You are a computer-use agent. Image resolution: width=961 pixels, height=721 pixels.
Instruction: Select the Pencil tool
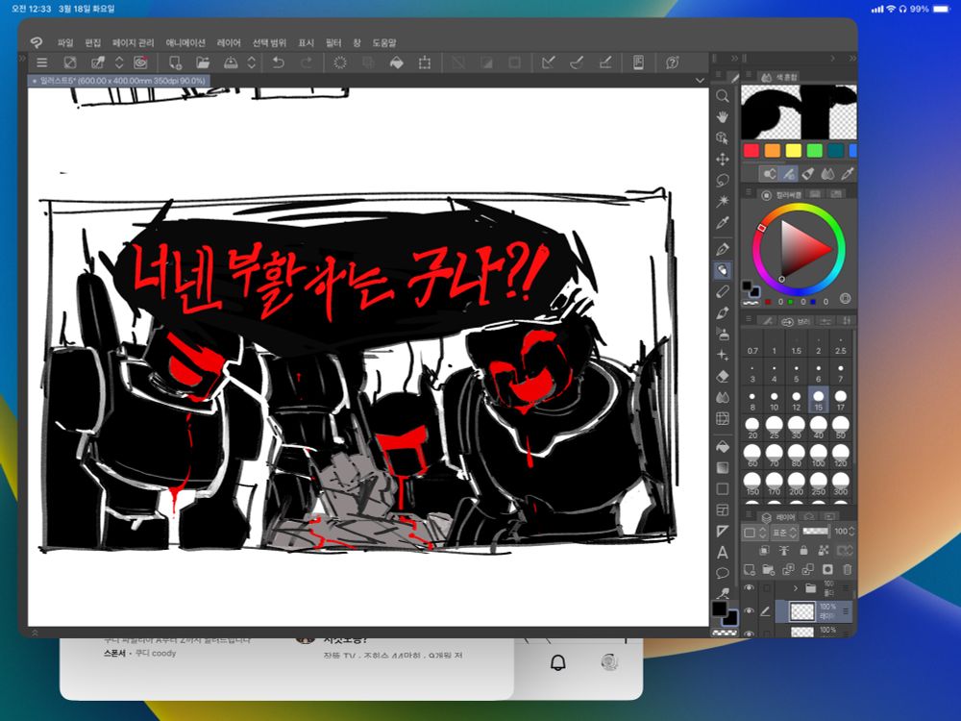click(x=723, y=292)
